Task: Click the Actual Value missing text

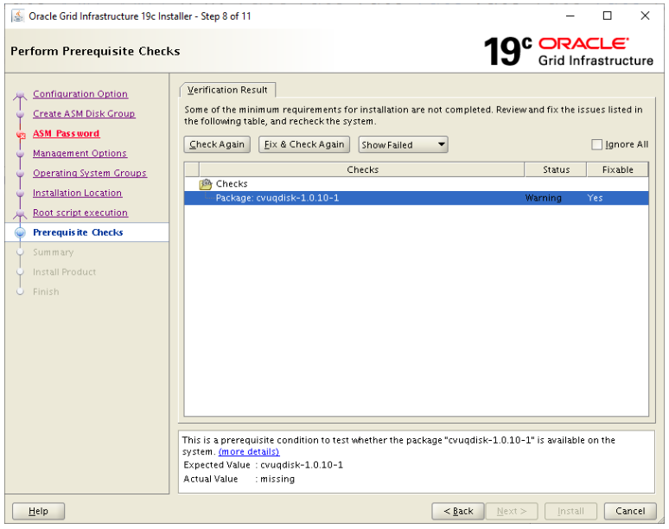Action: [x=277, y=479]
